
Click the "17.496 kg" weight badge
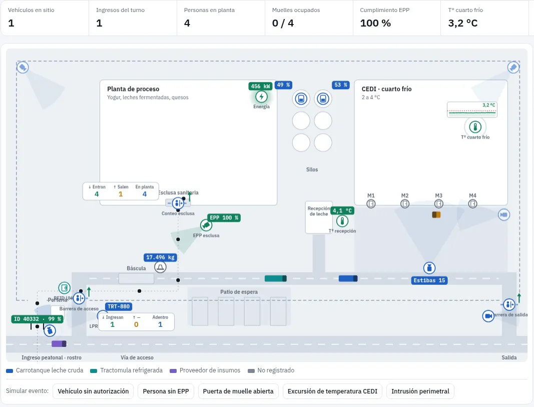coord(160,257)
